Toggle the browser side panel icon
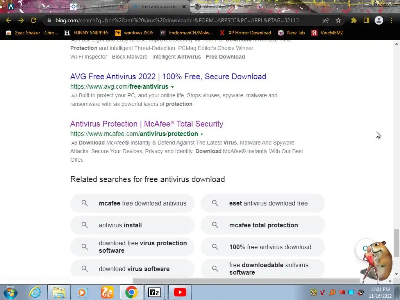The image size is (400, 300). point(366,20)
